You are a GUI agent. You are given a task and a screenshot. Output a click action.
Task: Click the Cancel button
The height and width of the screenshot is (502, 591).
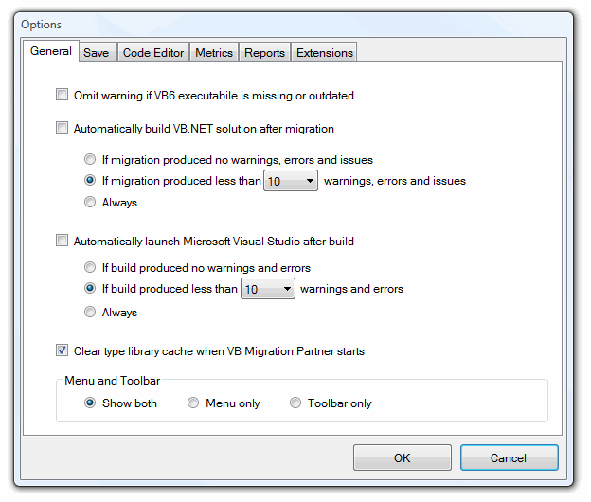[509, 457]
